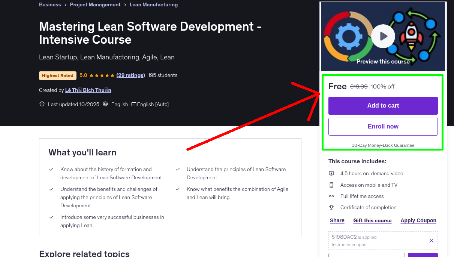Open the 29 ratings link

tap(130, 75)
